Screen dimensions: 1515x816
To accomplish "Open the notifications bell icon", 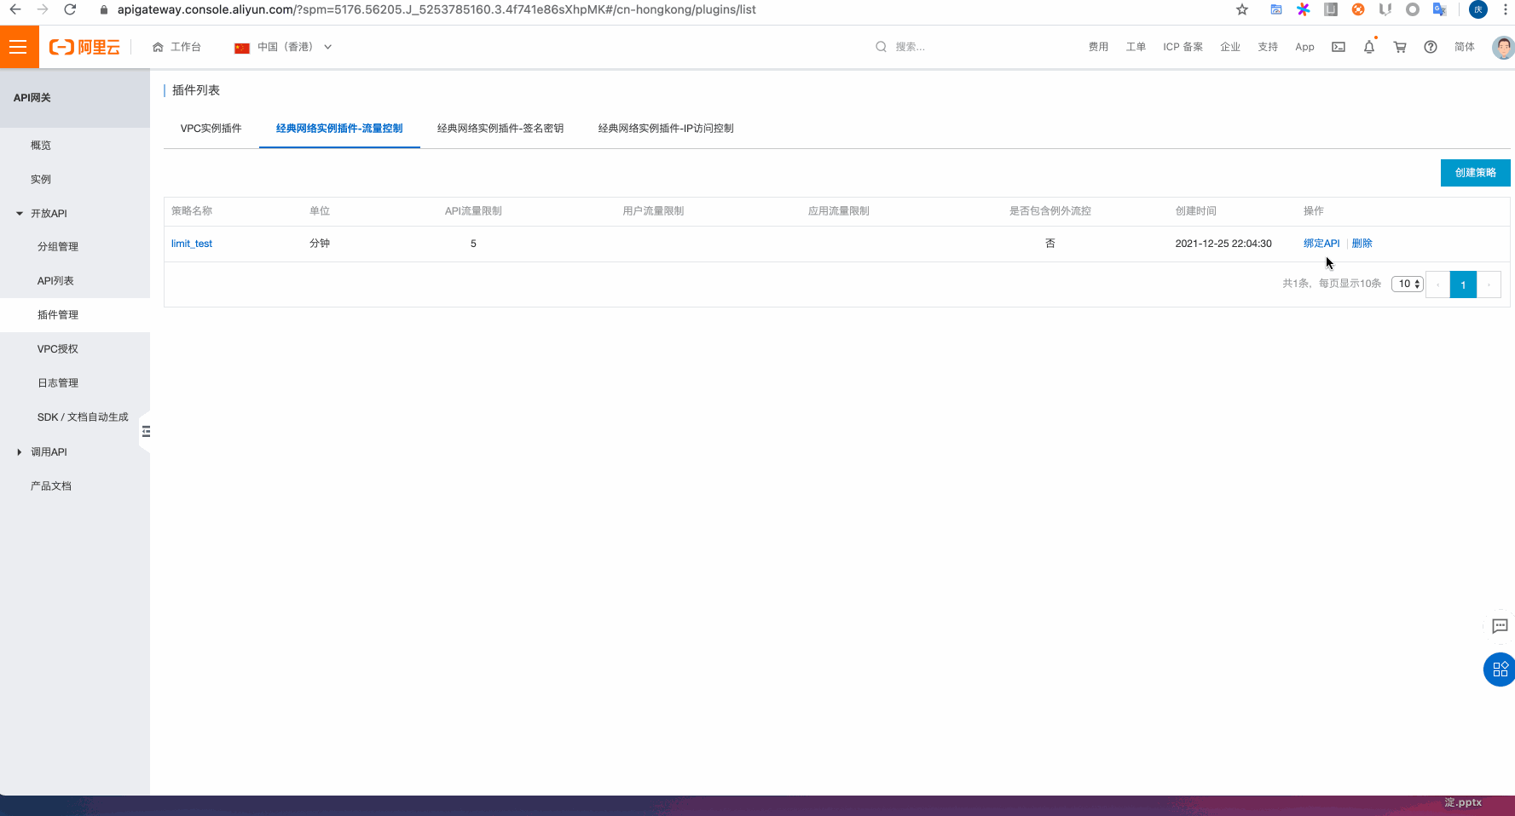I will click(x=1369, y=47).
